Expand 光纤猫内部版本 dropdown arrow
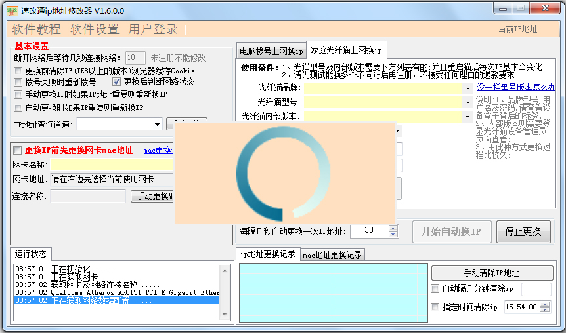 [468, 117]
